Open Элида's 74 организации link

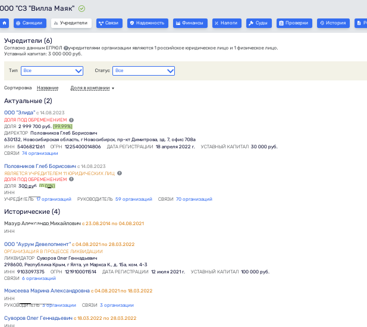click(40, 153)
